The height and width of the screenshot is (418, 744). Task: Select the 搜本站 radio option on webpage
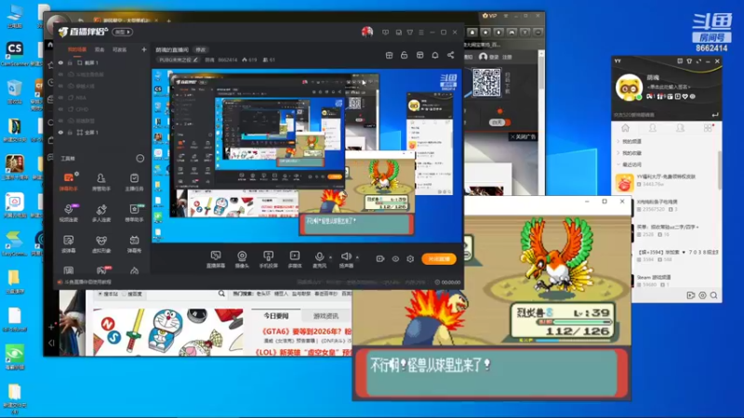100,294
